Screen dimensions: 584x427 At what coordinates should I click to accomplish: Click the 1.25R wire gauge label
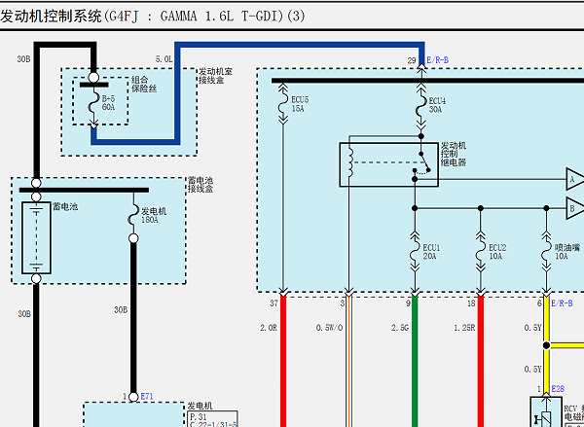464,328
